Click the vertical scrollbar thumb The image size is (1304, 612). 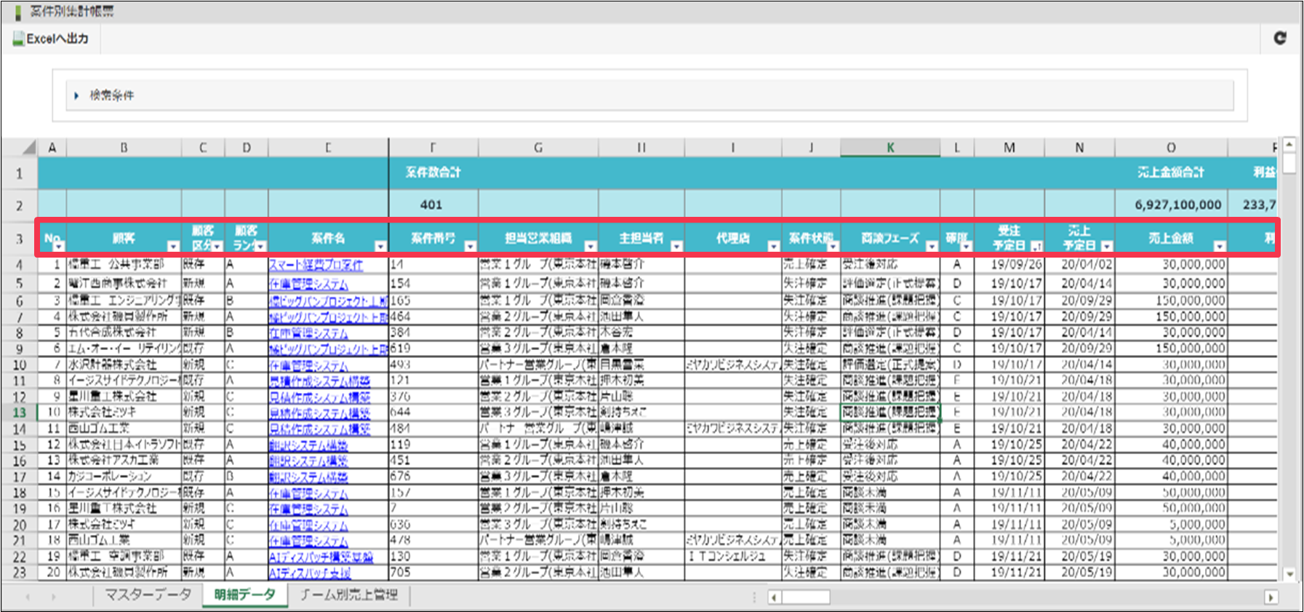coord(1289,163)
